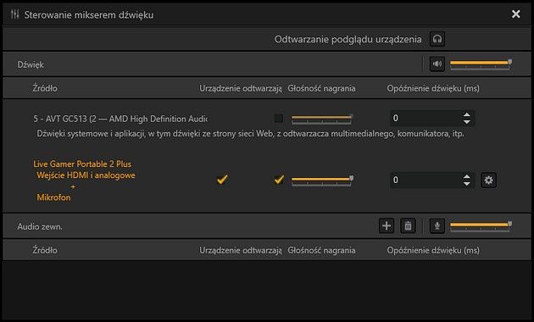Toggle recording checkmark for Live Gamer Portable

pyautogui.click(x=279, y=180)
